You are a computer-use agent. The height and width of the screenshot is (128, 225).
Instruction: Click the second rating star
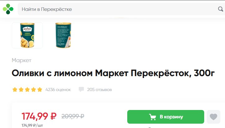[21, 89]
